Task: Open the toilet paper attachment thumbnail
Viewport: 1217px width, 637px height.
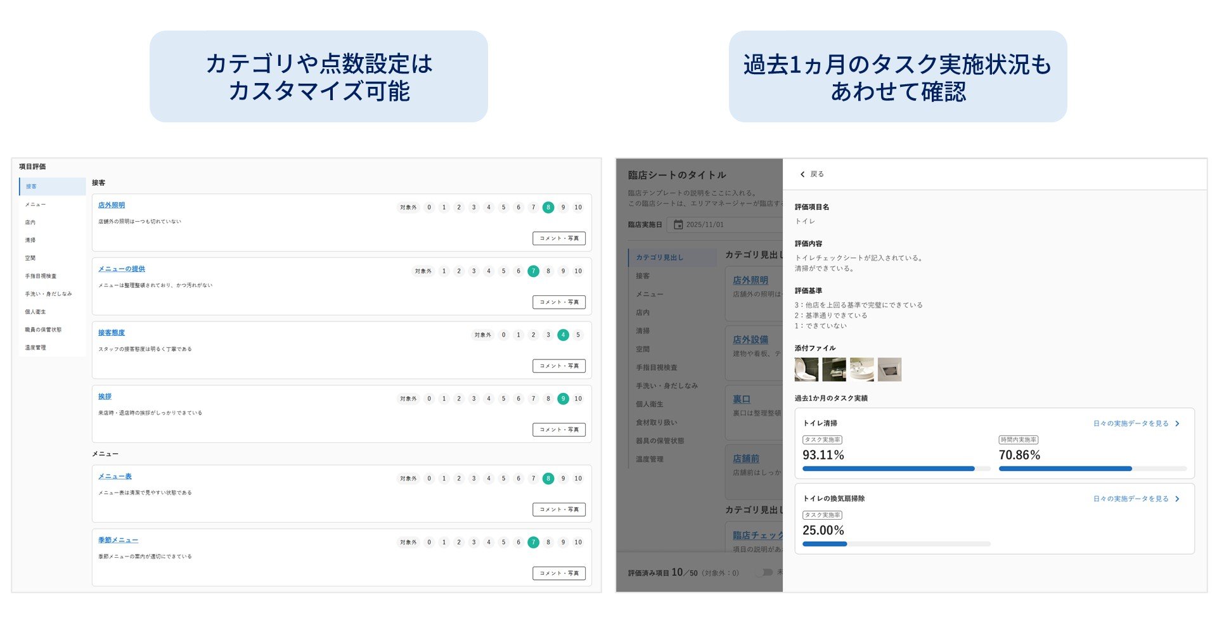Action: click(834, 370)
